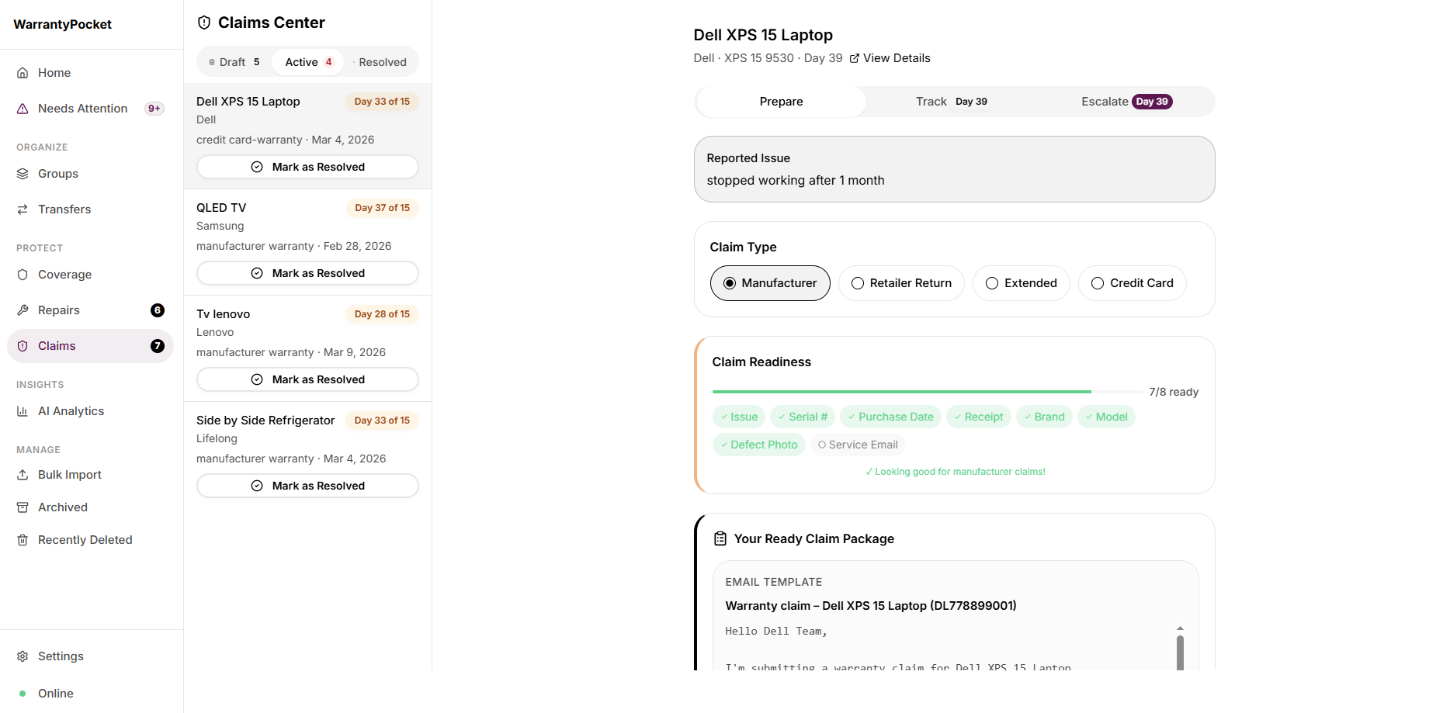Click the View Details external link icon
The width and height of the screenshot is (1450, 713).
click(x=855, y=58)
